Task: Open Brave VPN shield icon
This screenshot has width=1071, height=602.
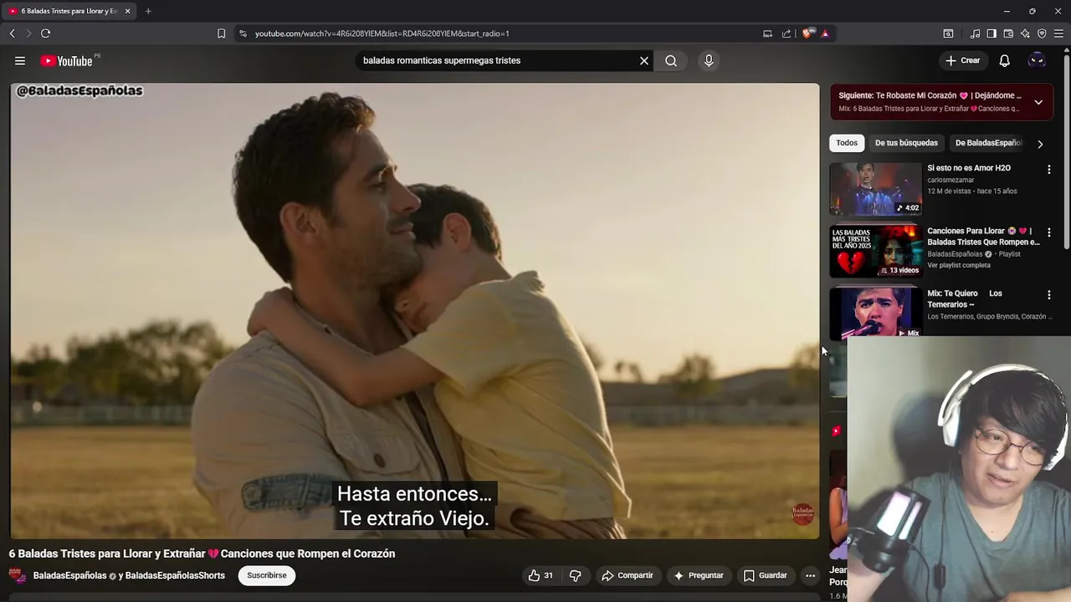Action: coord(1042,33)
